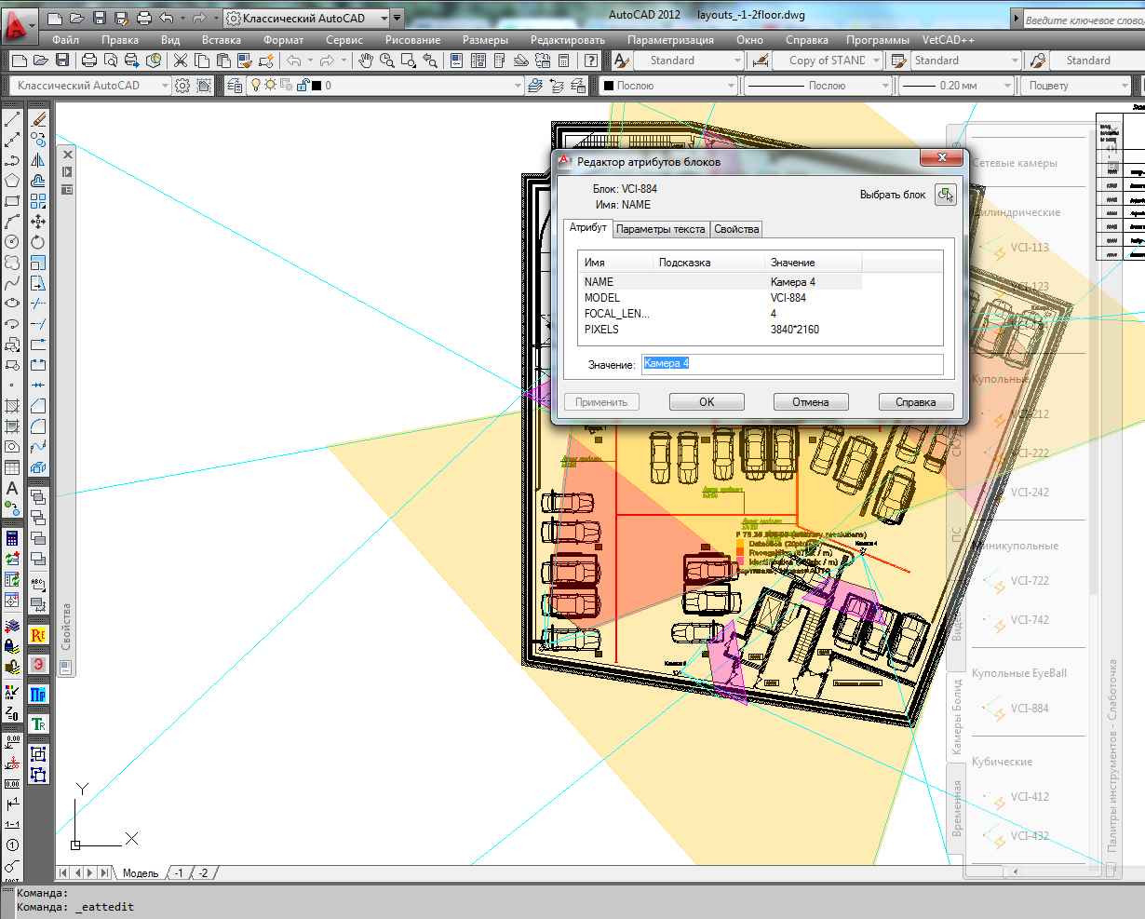Open the VetCAD++ menu
This screenshot has width=1145, height=919.
(x=949, y=40)
